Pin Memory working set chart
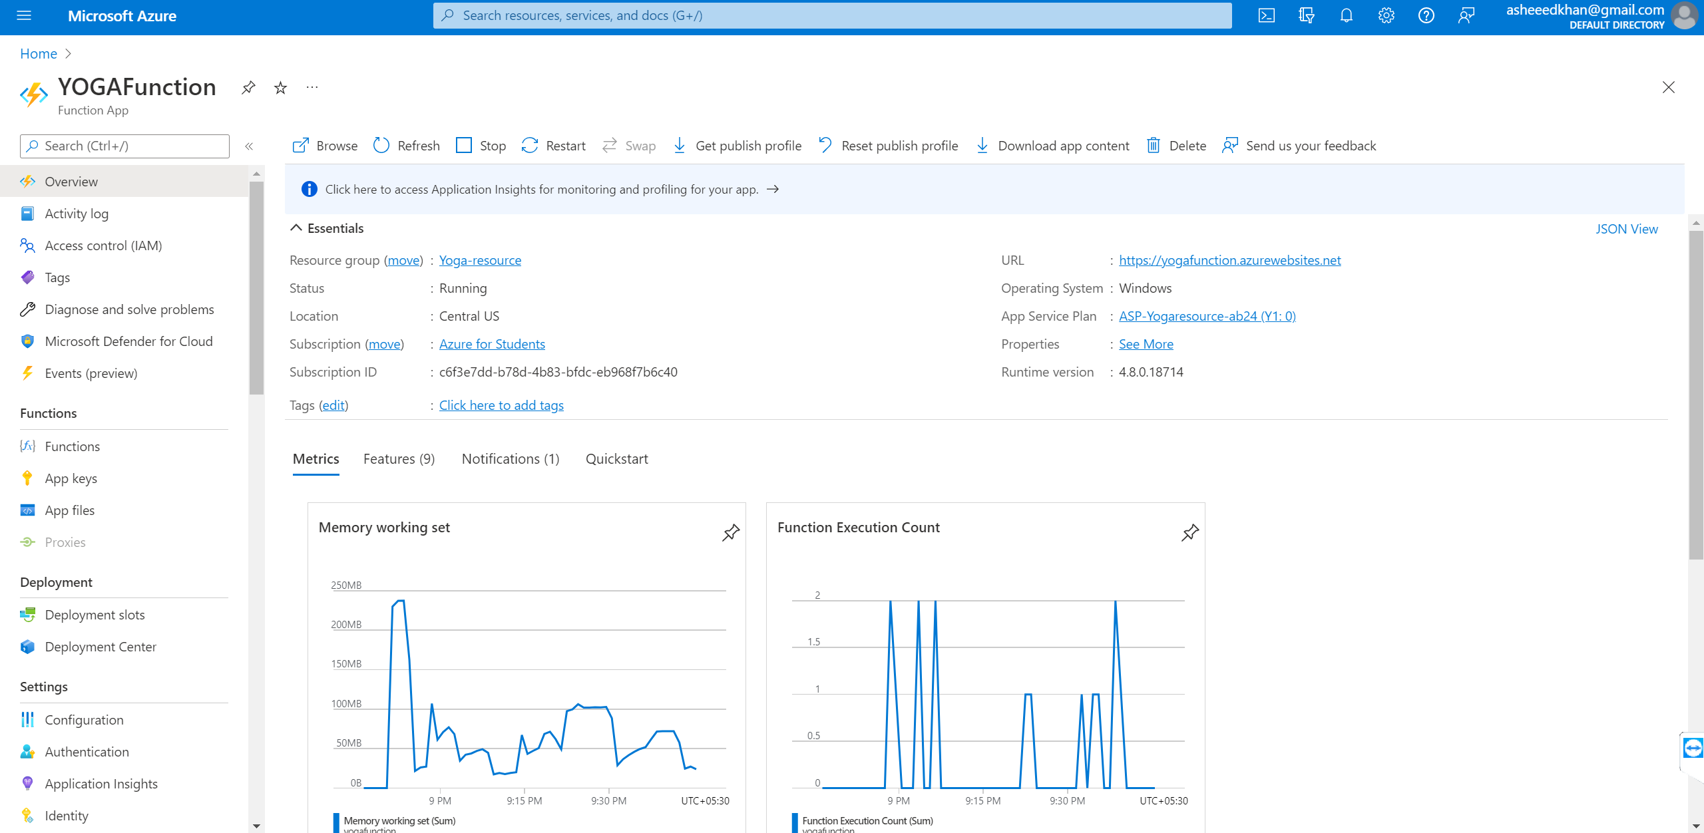 [730, 532]
